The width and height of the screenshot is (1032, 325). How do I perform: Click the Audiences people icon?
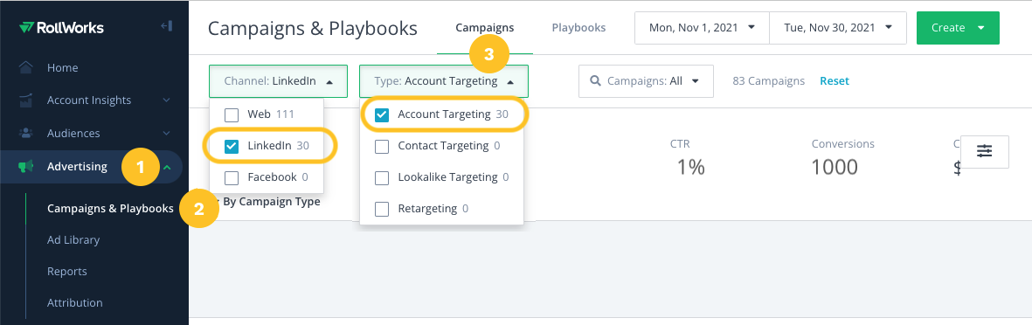26,133
